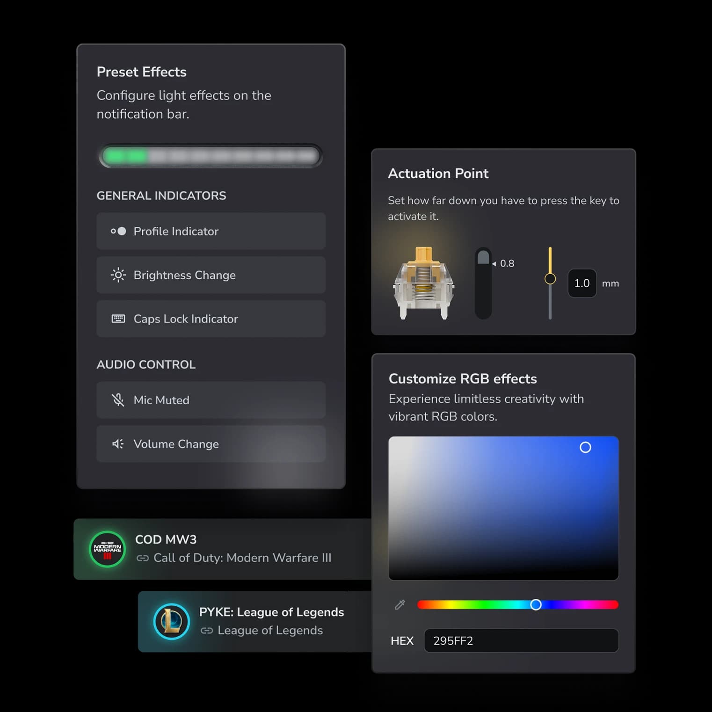Click the link icon next to League of Legends

[x=206, y=631]
